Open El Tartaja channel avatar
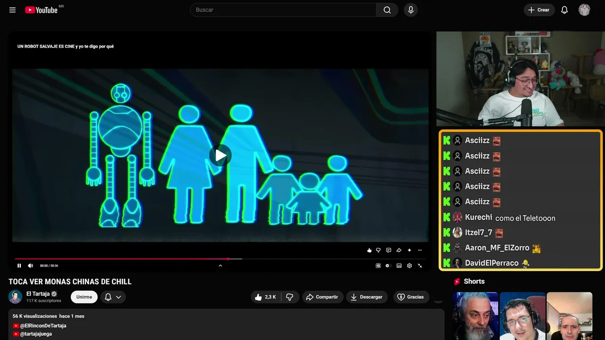Screen dimensions: 605x340 tap(15, 297)
